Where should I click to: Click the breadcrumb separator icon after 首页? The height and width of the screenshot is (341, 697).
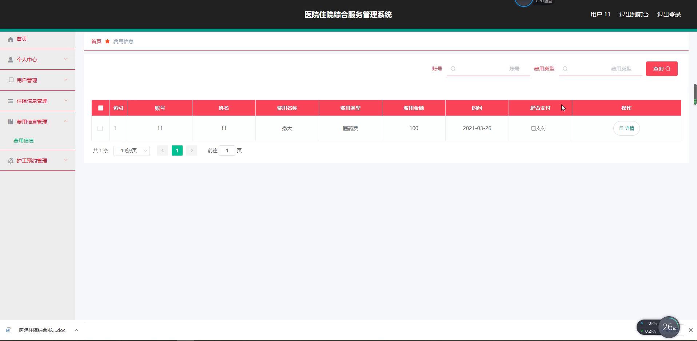coord(107,41)
